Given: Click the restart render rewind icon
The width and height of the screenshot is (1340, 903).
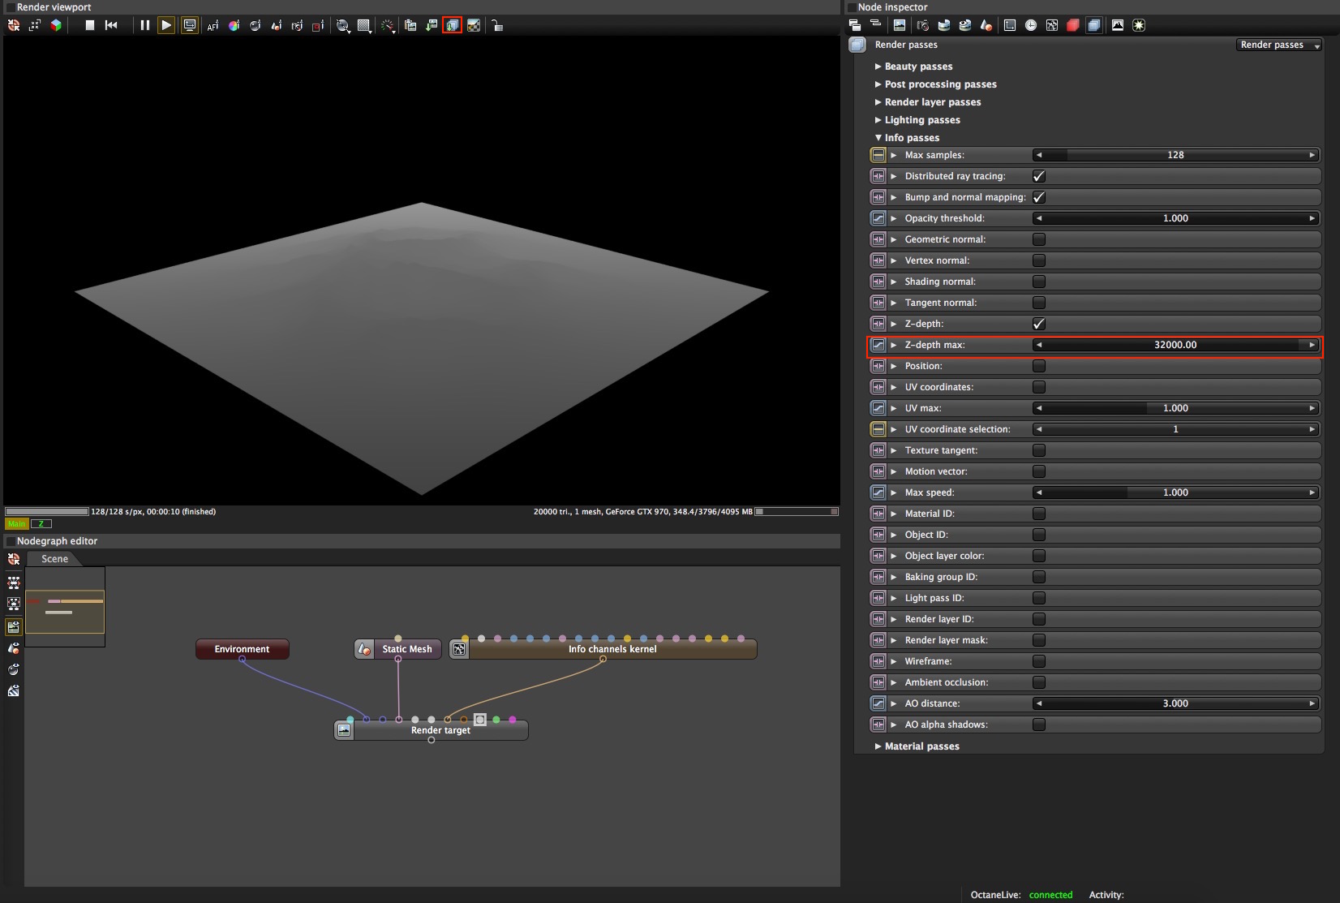Looking at the screenshot, I should (x=111, y=25).
